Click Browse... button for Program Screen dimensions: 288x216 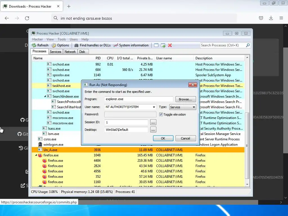tap(186, 99)
